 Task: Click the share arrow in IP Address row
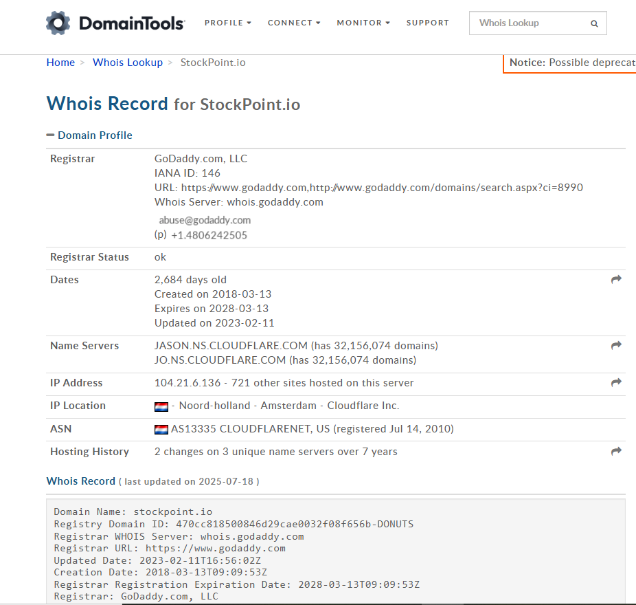tap(616, 382)
